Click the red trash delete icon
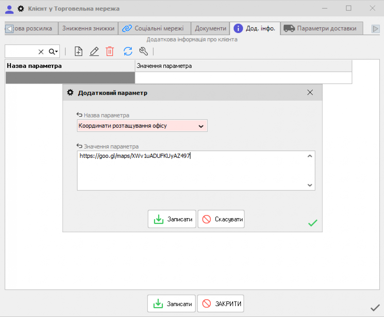The image size is (384, 317). [110, 51]
